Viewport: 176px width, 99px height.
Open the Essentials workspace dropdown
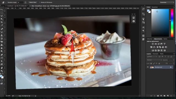coord(167,2)
